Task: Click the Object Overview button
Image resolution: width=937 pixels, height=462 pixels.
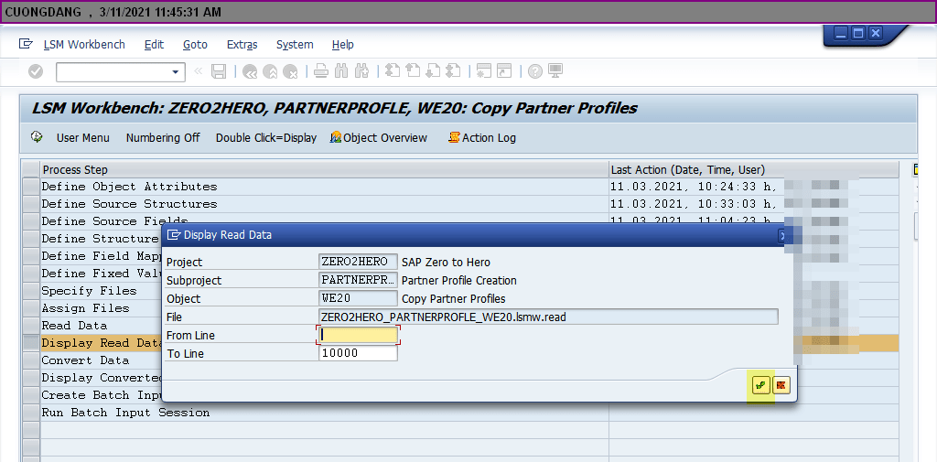Action: 379,137
